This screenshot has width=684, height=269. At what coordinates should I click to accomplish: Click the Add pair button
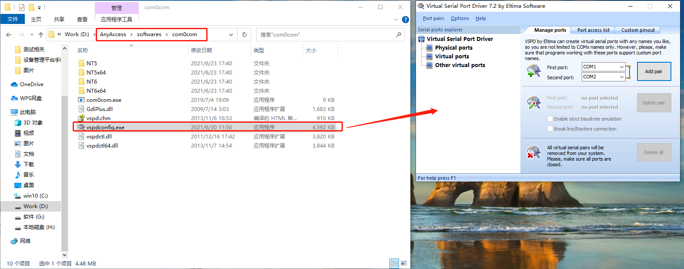[x=654, y=71]
